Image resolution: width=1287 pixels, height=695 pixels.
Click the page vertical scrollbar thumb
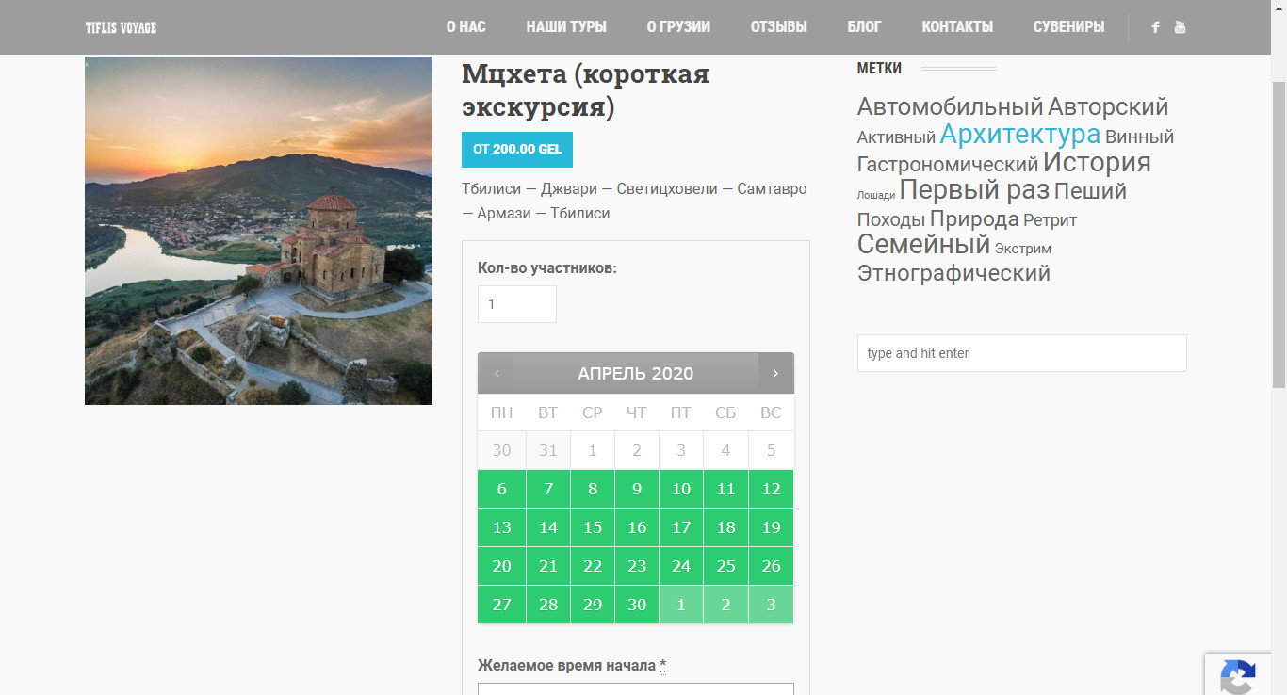(x=1279, y=234)
